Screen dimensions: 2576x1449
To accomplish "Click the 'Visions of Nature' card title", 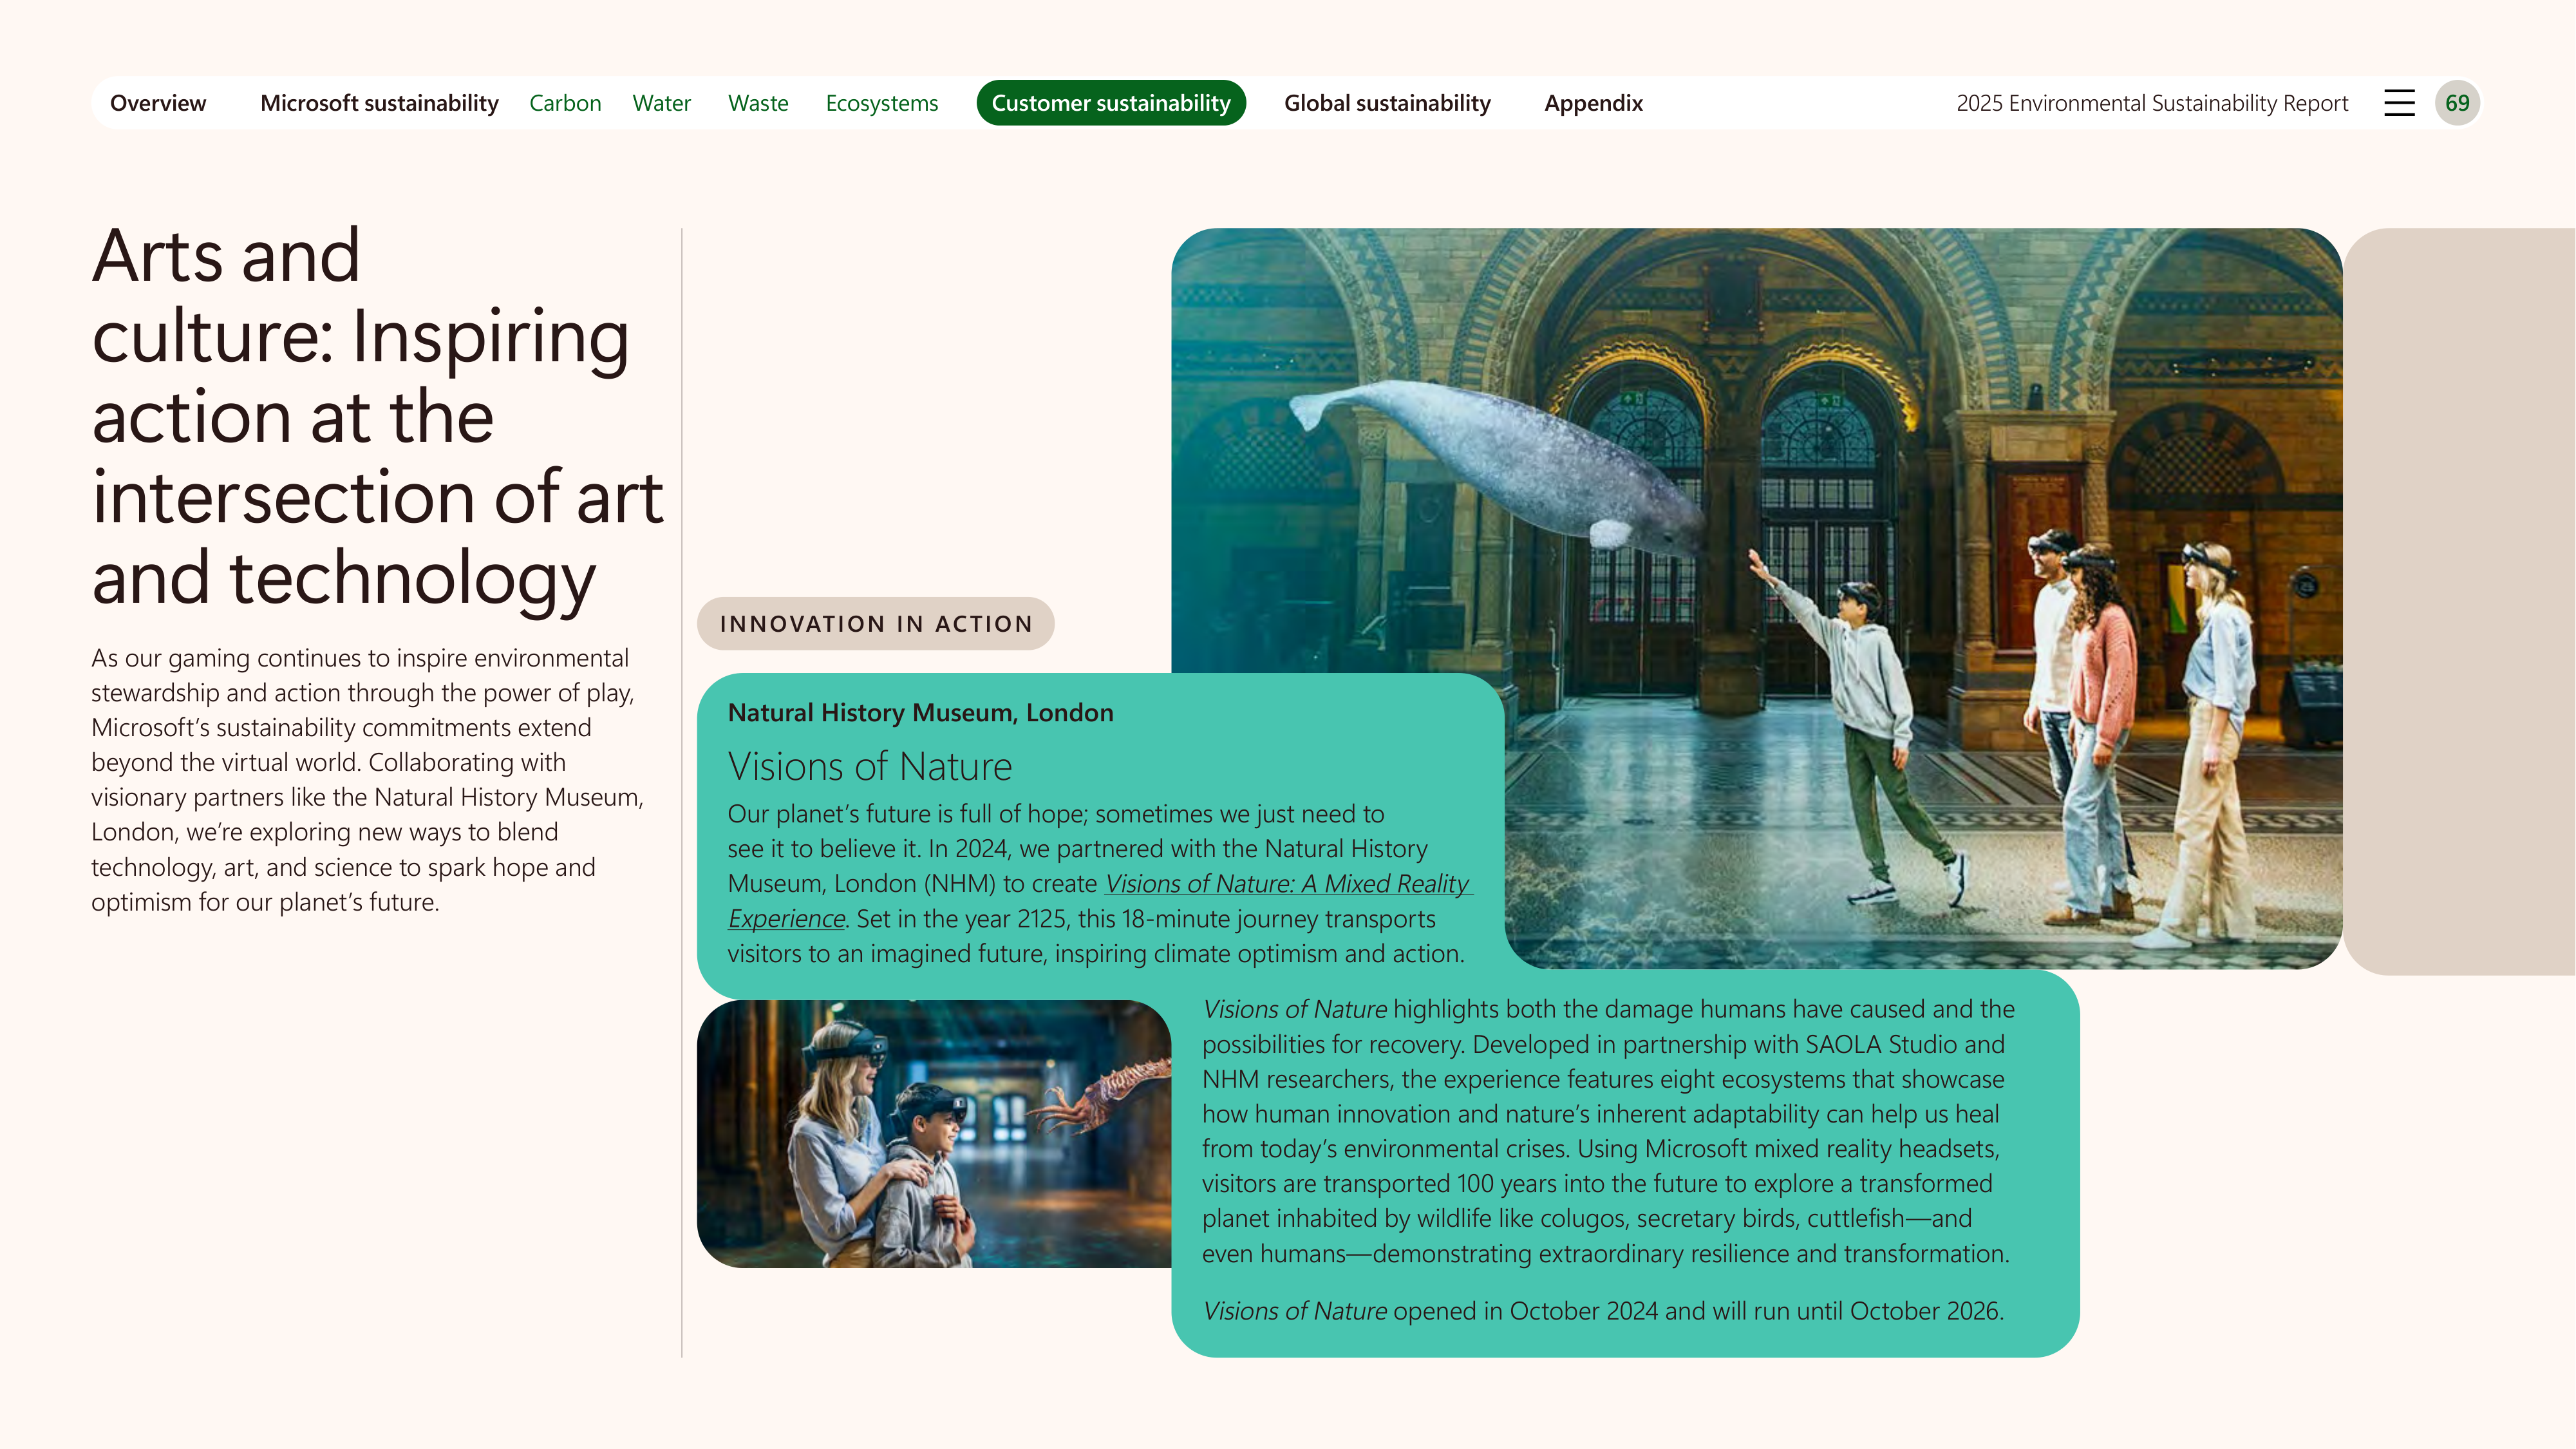I will pyautogui.click(x=870, y=766).
